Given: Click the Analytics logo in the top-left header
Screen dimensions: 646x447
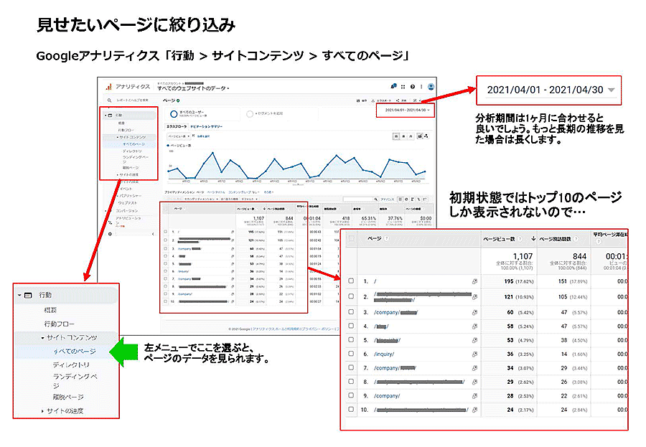Looking at the screenshot, I should click(108, 85).
